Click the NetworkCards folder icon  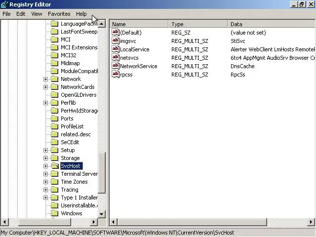pyautogui.click(x=55, y=87)
